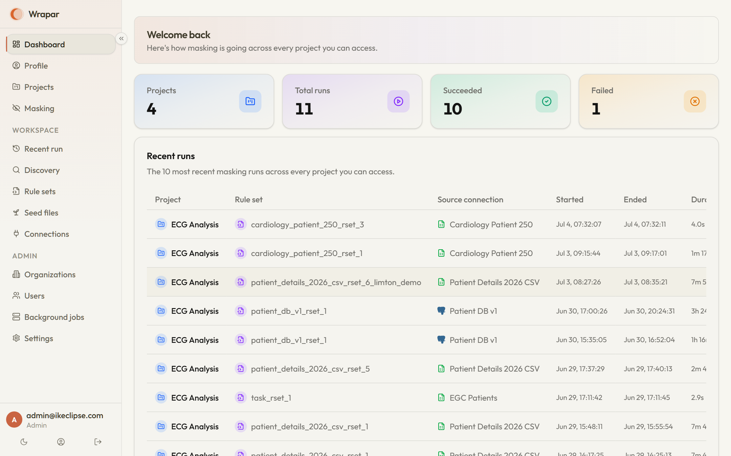The height and width of the screenshot is (456, 731).
Task: Click the rule set icon beside task_rset_1
Action: coord(241,398)
